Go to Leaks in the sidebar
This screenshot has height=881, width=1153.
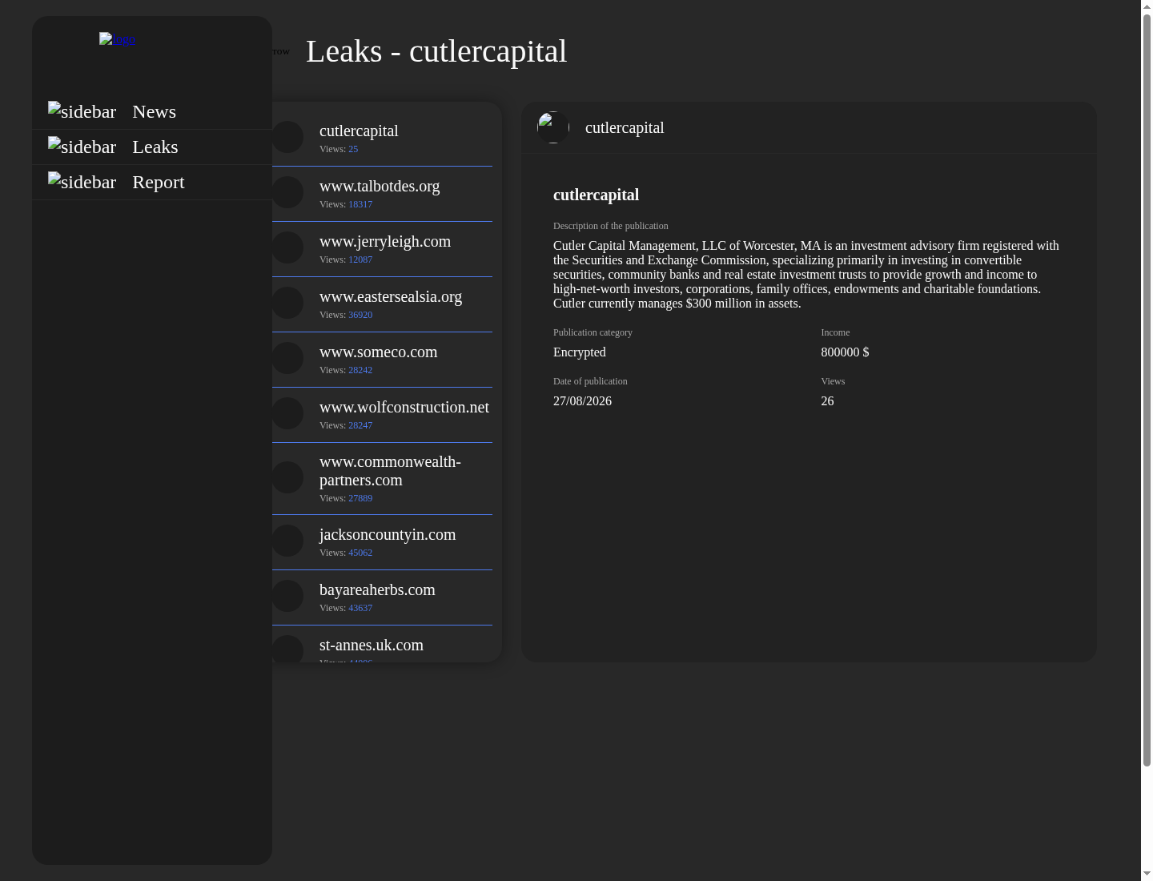pyautogui.click(x=152, y=147)
